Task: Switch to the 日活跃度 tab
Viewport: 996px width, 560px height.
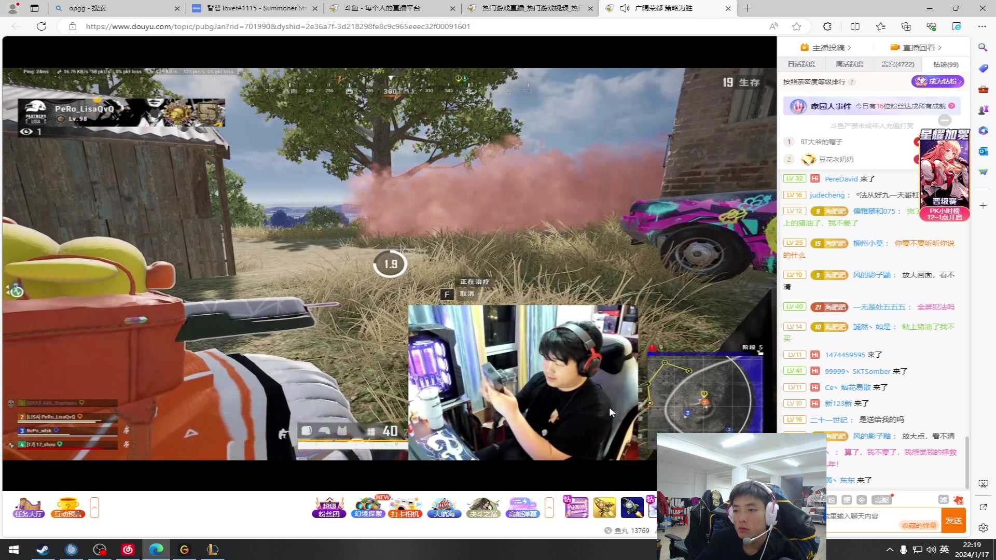Action: [x=801, y=64]
